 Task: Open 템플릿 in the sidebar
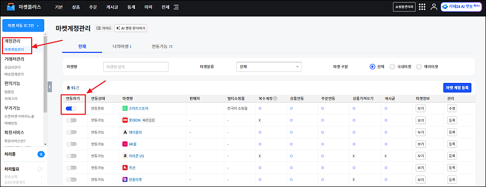click(9, 91)
